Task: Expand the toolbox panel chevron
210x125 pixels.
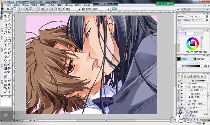Action: 10,14
